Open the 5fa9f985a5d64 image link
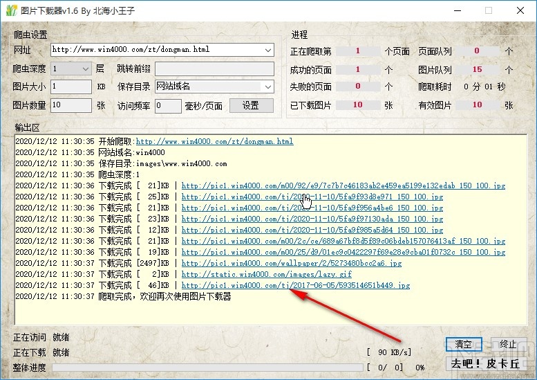 click(312, 230)
